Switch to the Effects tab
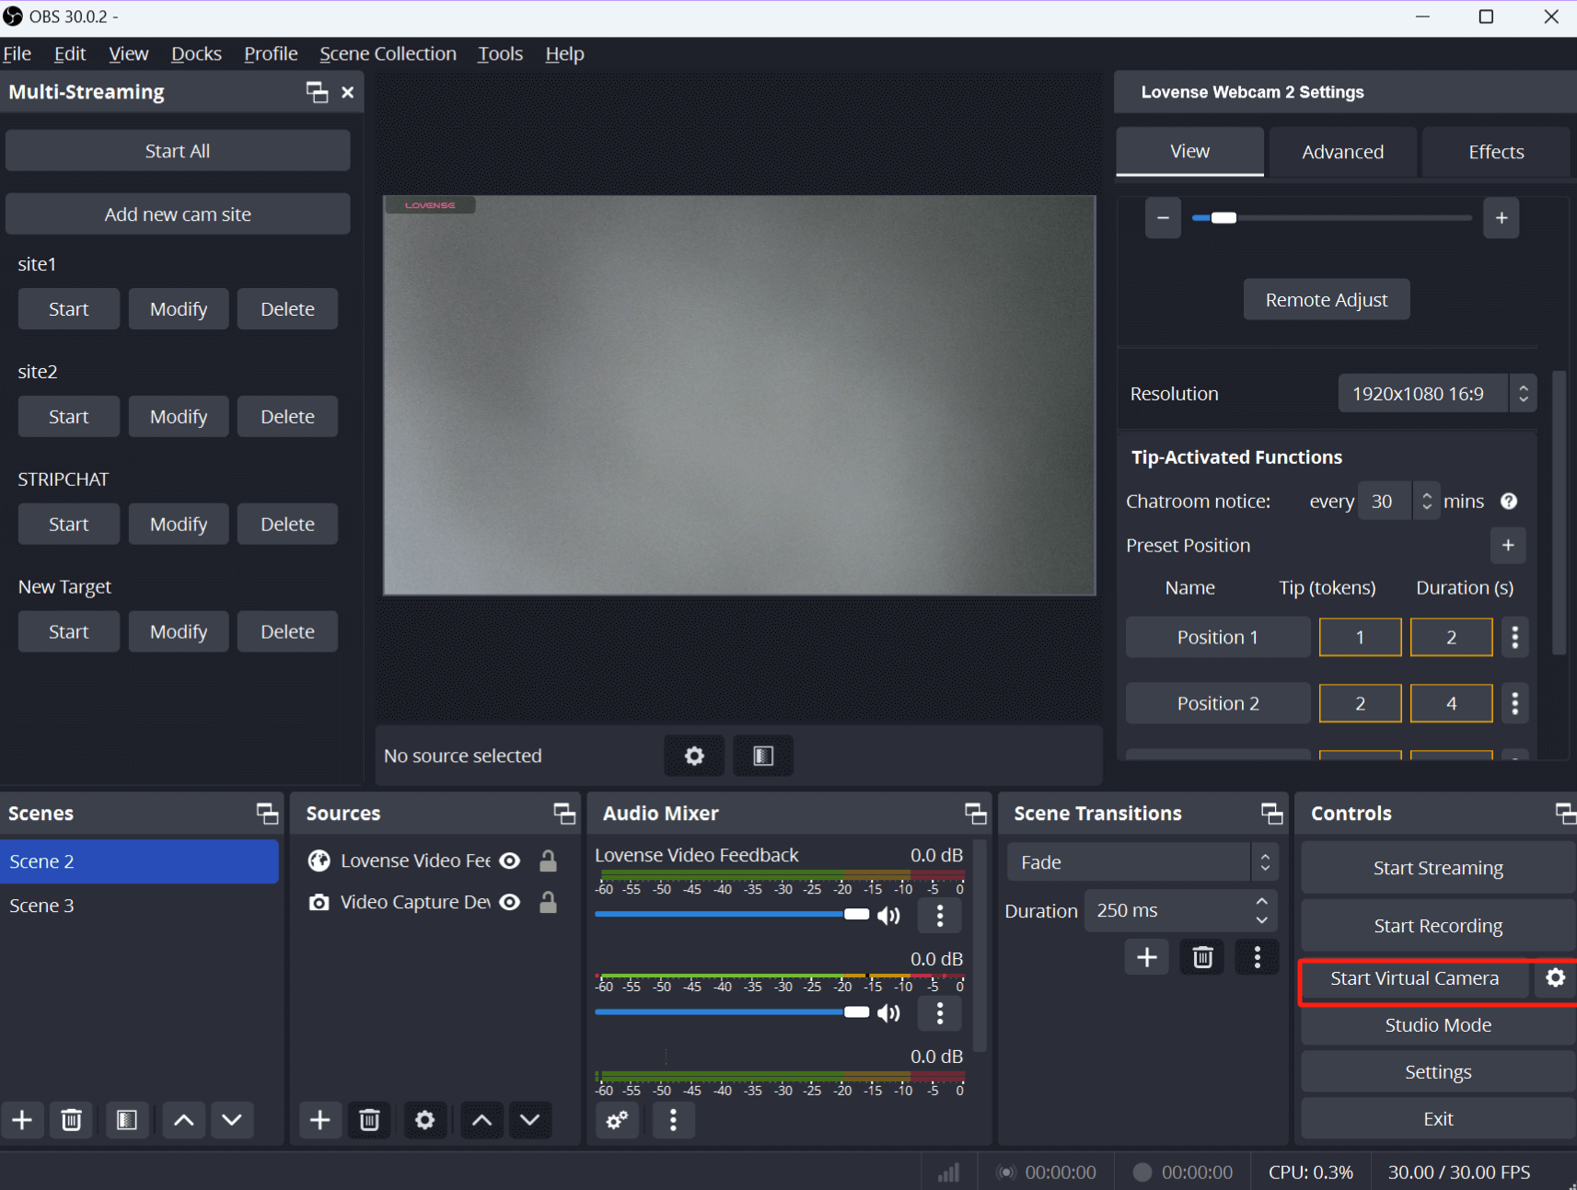This screenshot has height=1190, width=1577. click(x=1495, y=152)
